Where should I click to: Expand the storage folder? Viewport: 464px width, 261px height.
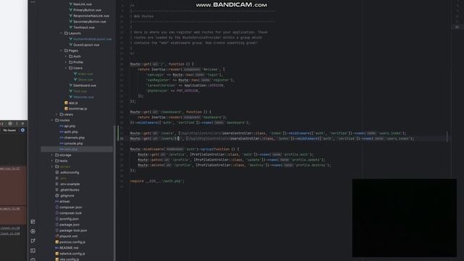pos(52,155)
